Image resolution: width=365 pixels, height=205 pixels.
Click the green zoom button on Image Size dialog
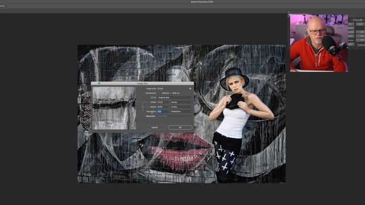[99, 84]
